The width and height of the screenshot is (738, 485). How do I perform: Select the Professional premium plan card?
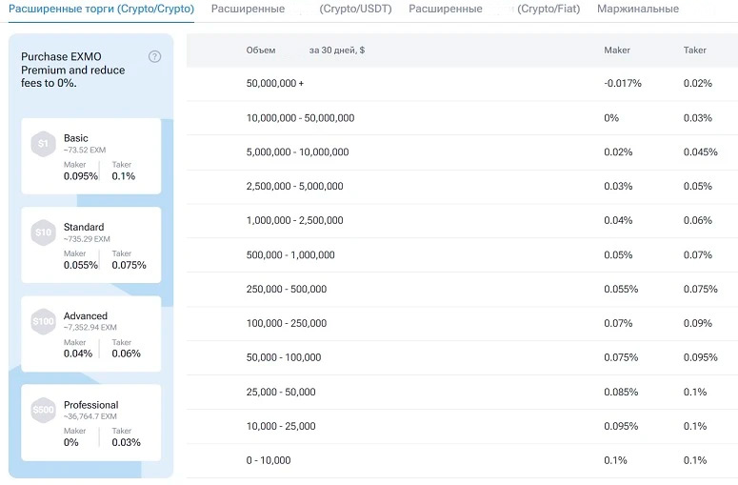pyautogui.click(x=91, y=422)
